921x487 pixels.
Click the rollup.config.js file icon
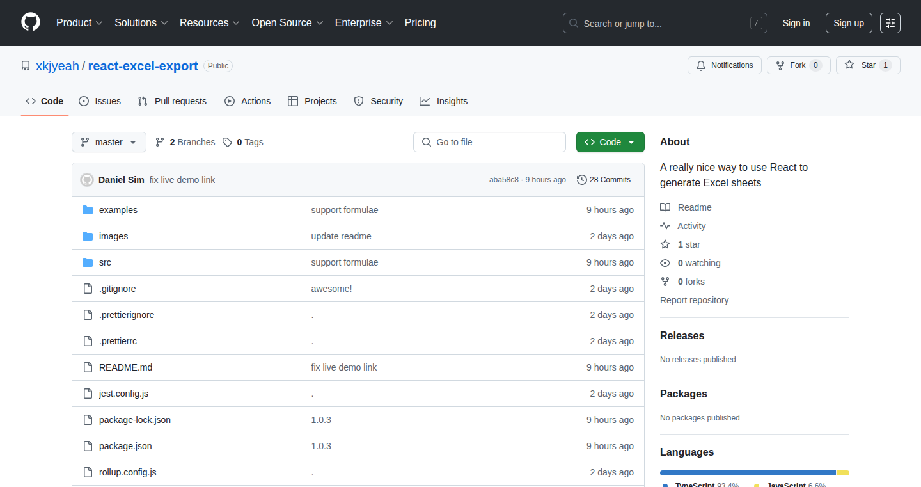click(88, 472)
